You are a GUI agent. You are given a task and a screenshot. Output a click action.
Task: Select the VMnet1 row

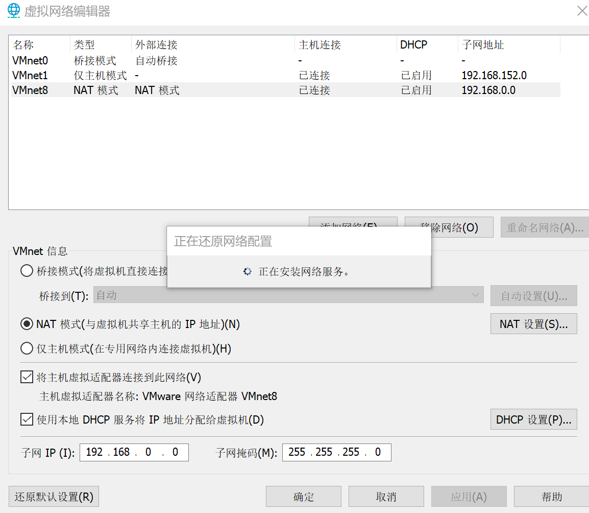point(285,75)
